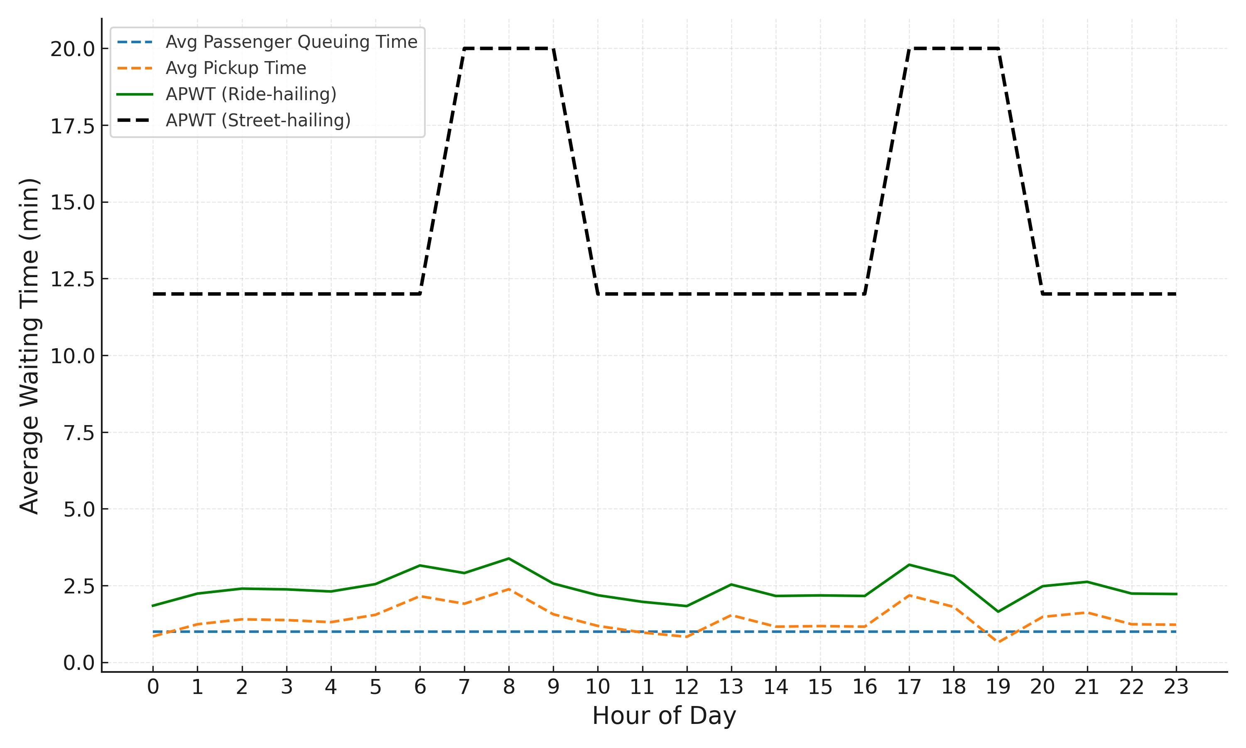Viewport: 1246px width, 748px height.
Task: Click the hour 8 x-axis tick label
Action: [509, 687]
